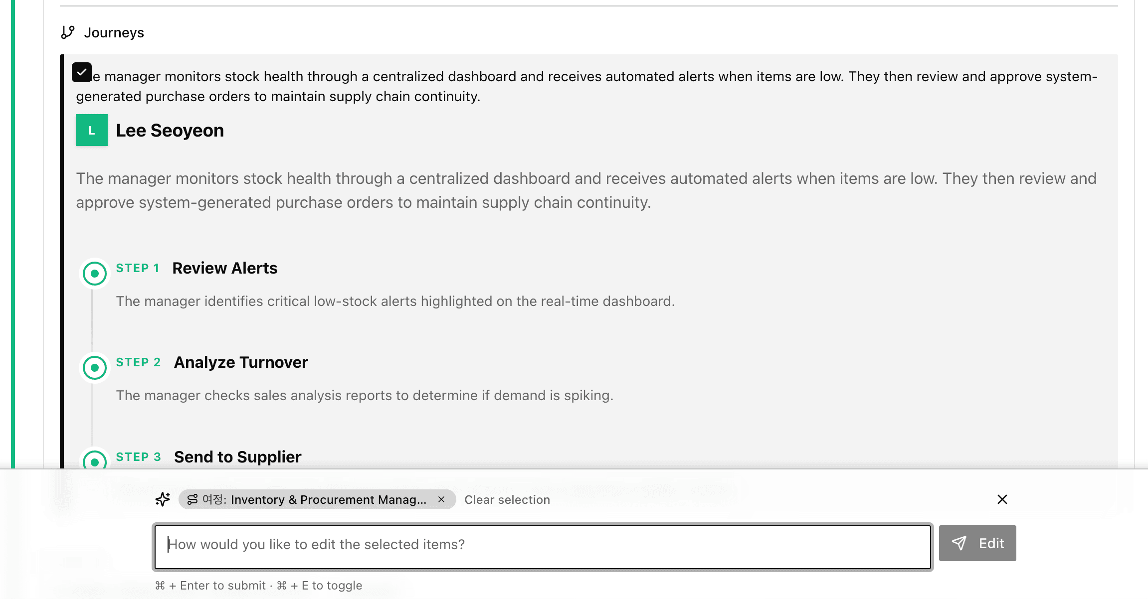Screen dimensions: 1148x599
Task: Click the Journeys heading label
Action: (x=115, y=32)
